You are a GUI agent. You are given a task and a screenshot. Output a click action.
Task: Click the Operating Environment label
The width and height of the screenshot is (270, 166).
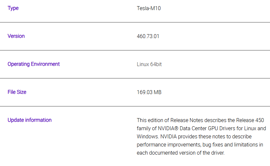pyautogui.click(x=33, y=64)
